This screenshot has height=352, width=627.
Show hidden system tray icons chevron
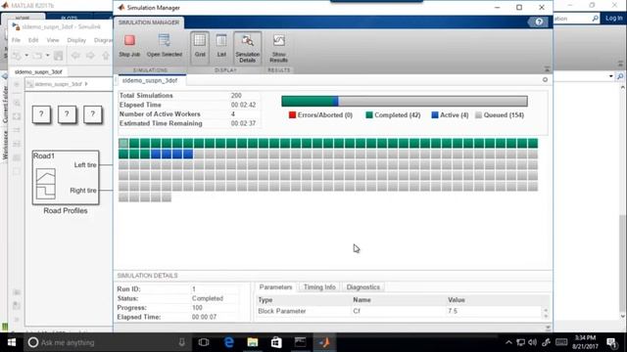click(508, 342)
